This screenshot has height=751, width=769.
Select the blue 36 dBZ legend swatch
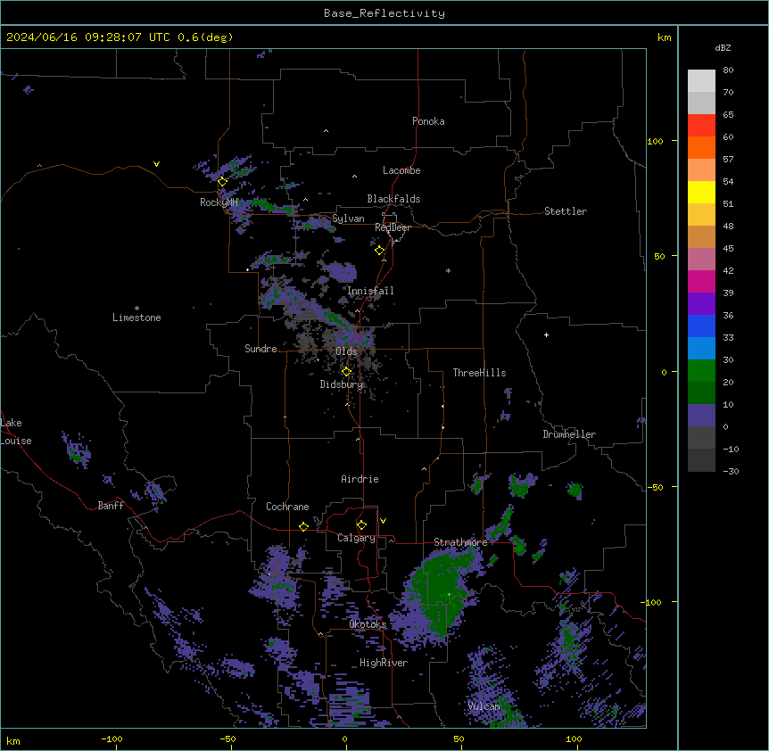pyautogui.click(x=701, y=326)
